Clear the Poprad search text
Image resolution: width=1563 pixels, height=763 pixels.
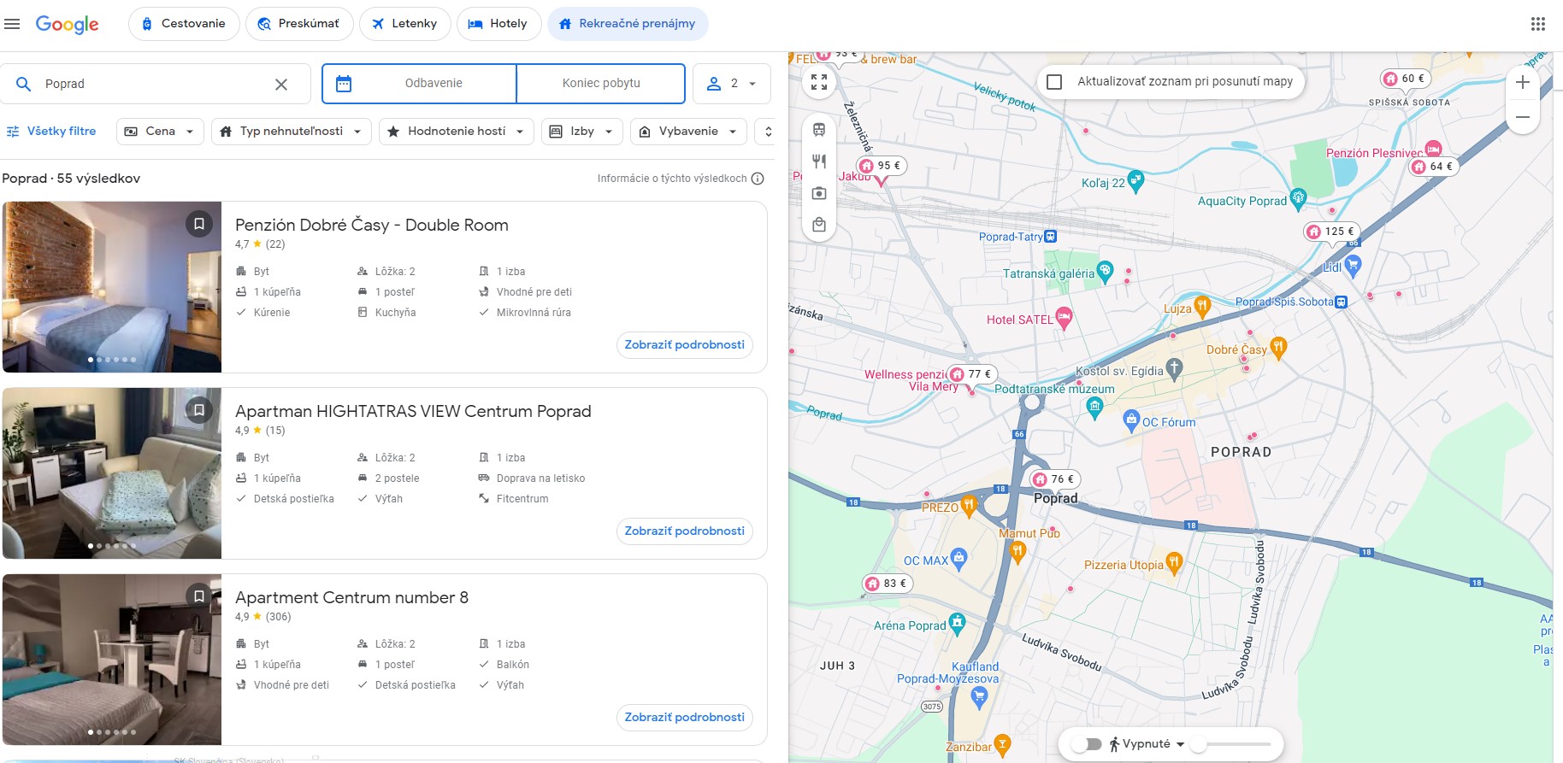coord(280,84)
